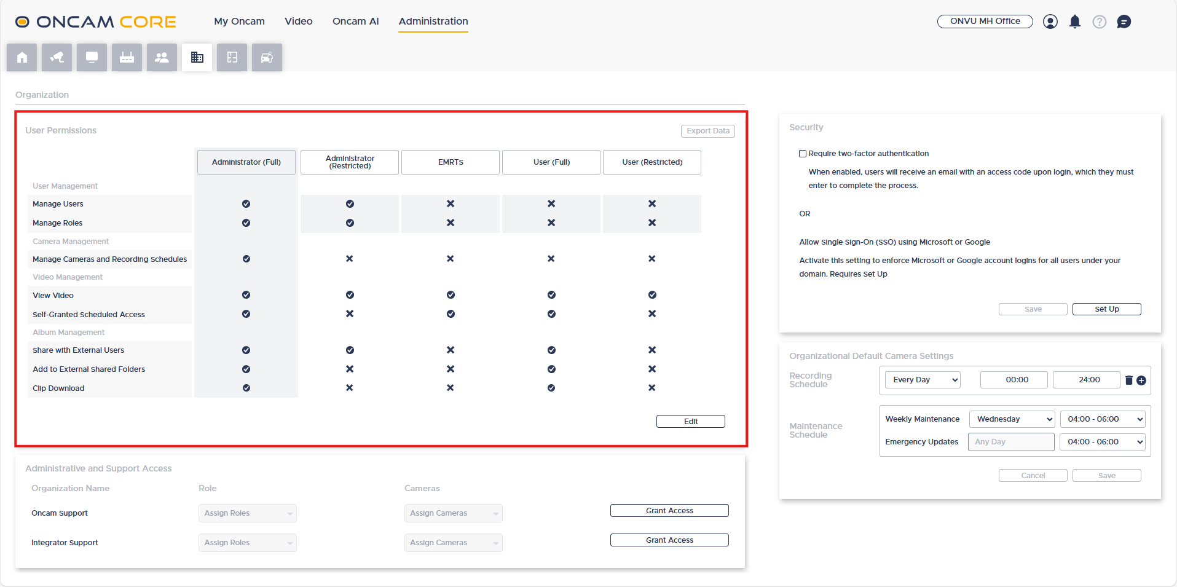Enable Require two-factor authentication checkbox
This screenshot has width=1177, height=587.
pos(803,154)
